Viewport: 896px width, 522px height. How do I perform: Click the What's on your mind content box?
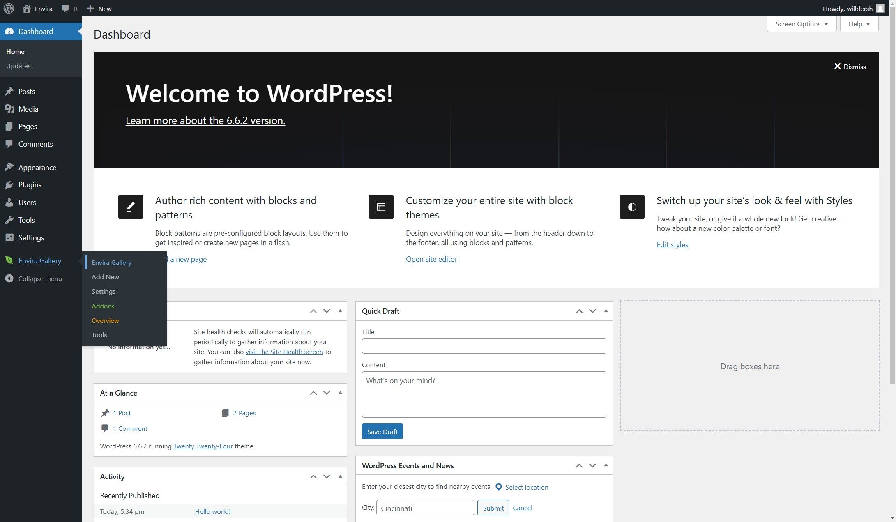pos(484,394)
